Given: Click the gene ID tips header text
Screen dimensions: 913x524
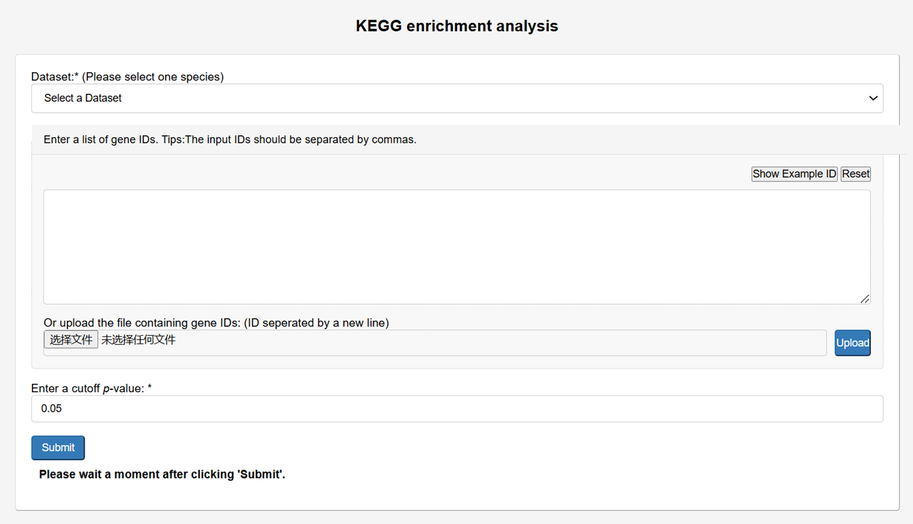Looking at the screenshot, I should click(x=230, y=139).
